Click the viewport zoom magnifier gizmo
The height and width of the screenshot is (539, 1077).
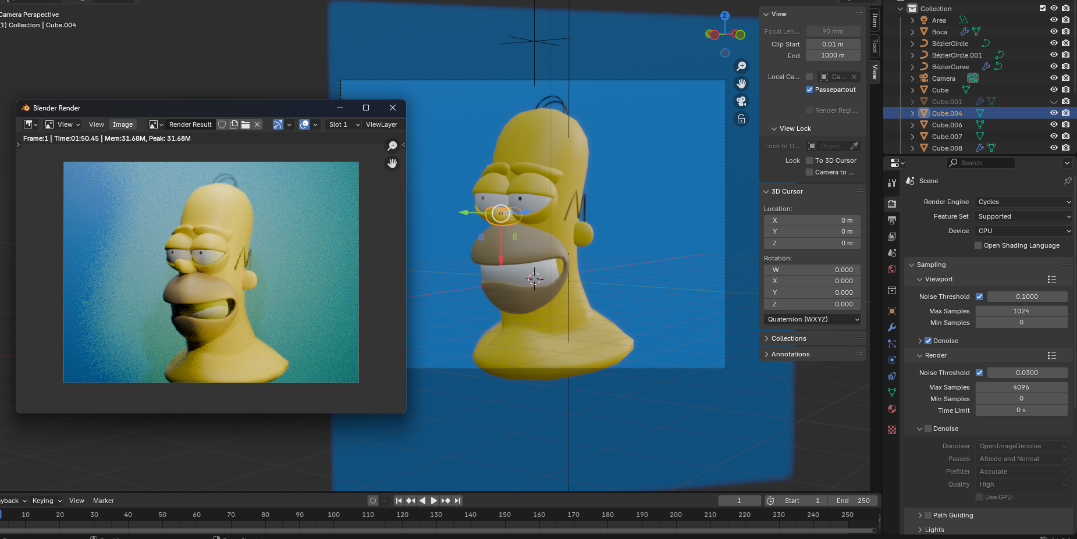(741, 66)
